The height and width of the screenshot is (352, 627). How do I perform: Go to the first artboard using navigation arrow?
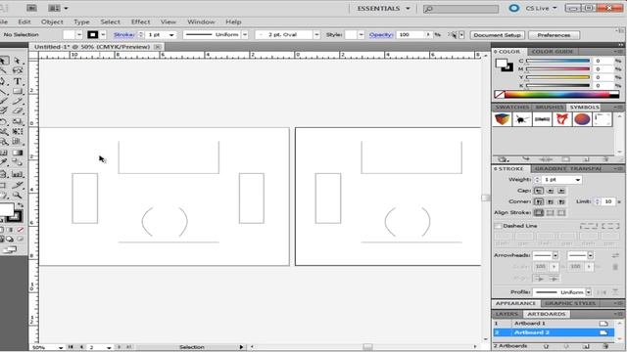71,347
